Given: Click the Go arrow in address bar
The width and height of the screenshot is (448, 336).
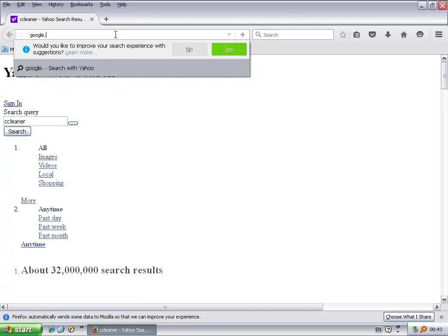Looking at the screenshot, I should click(242, 35).
